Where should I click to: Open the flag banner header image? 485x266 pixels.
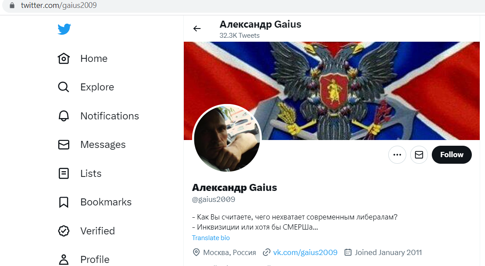(332, 91)
